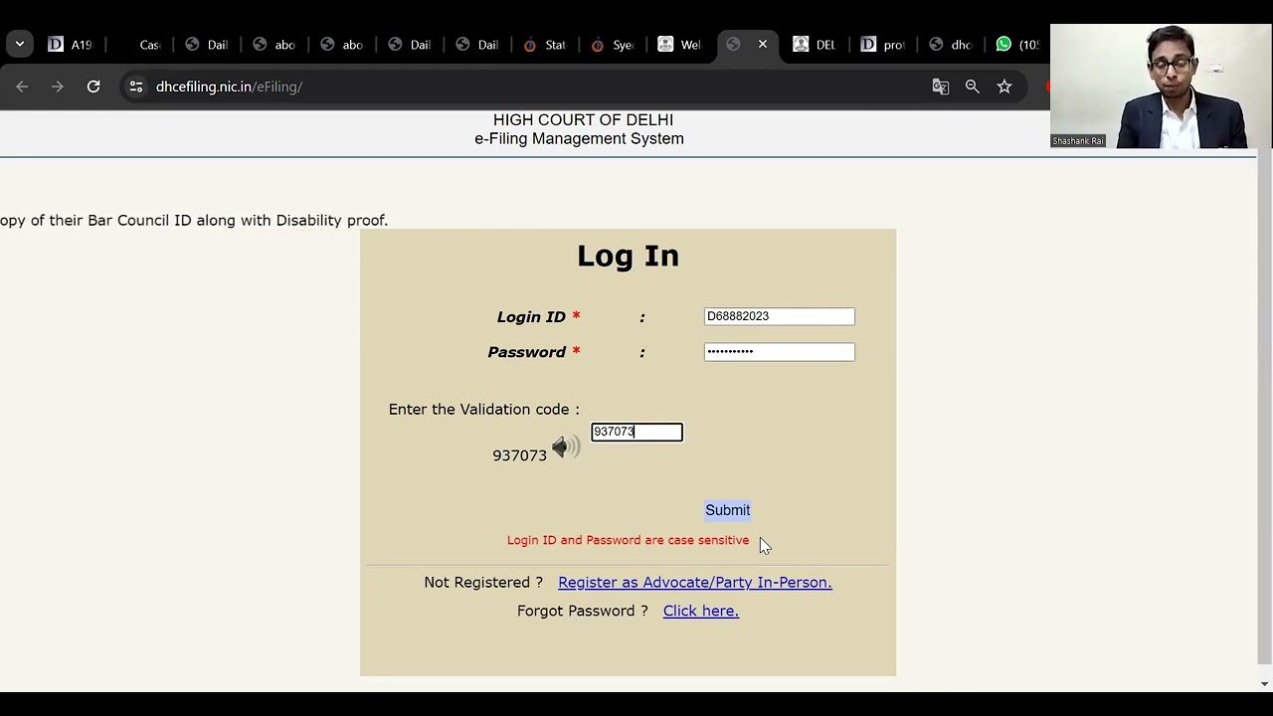Click the Login ID input field

click(x=779, y=316)
